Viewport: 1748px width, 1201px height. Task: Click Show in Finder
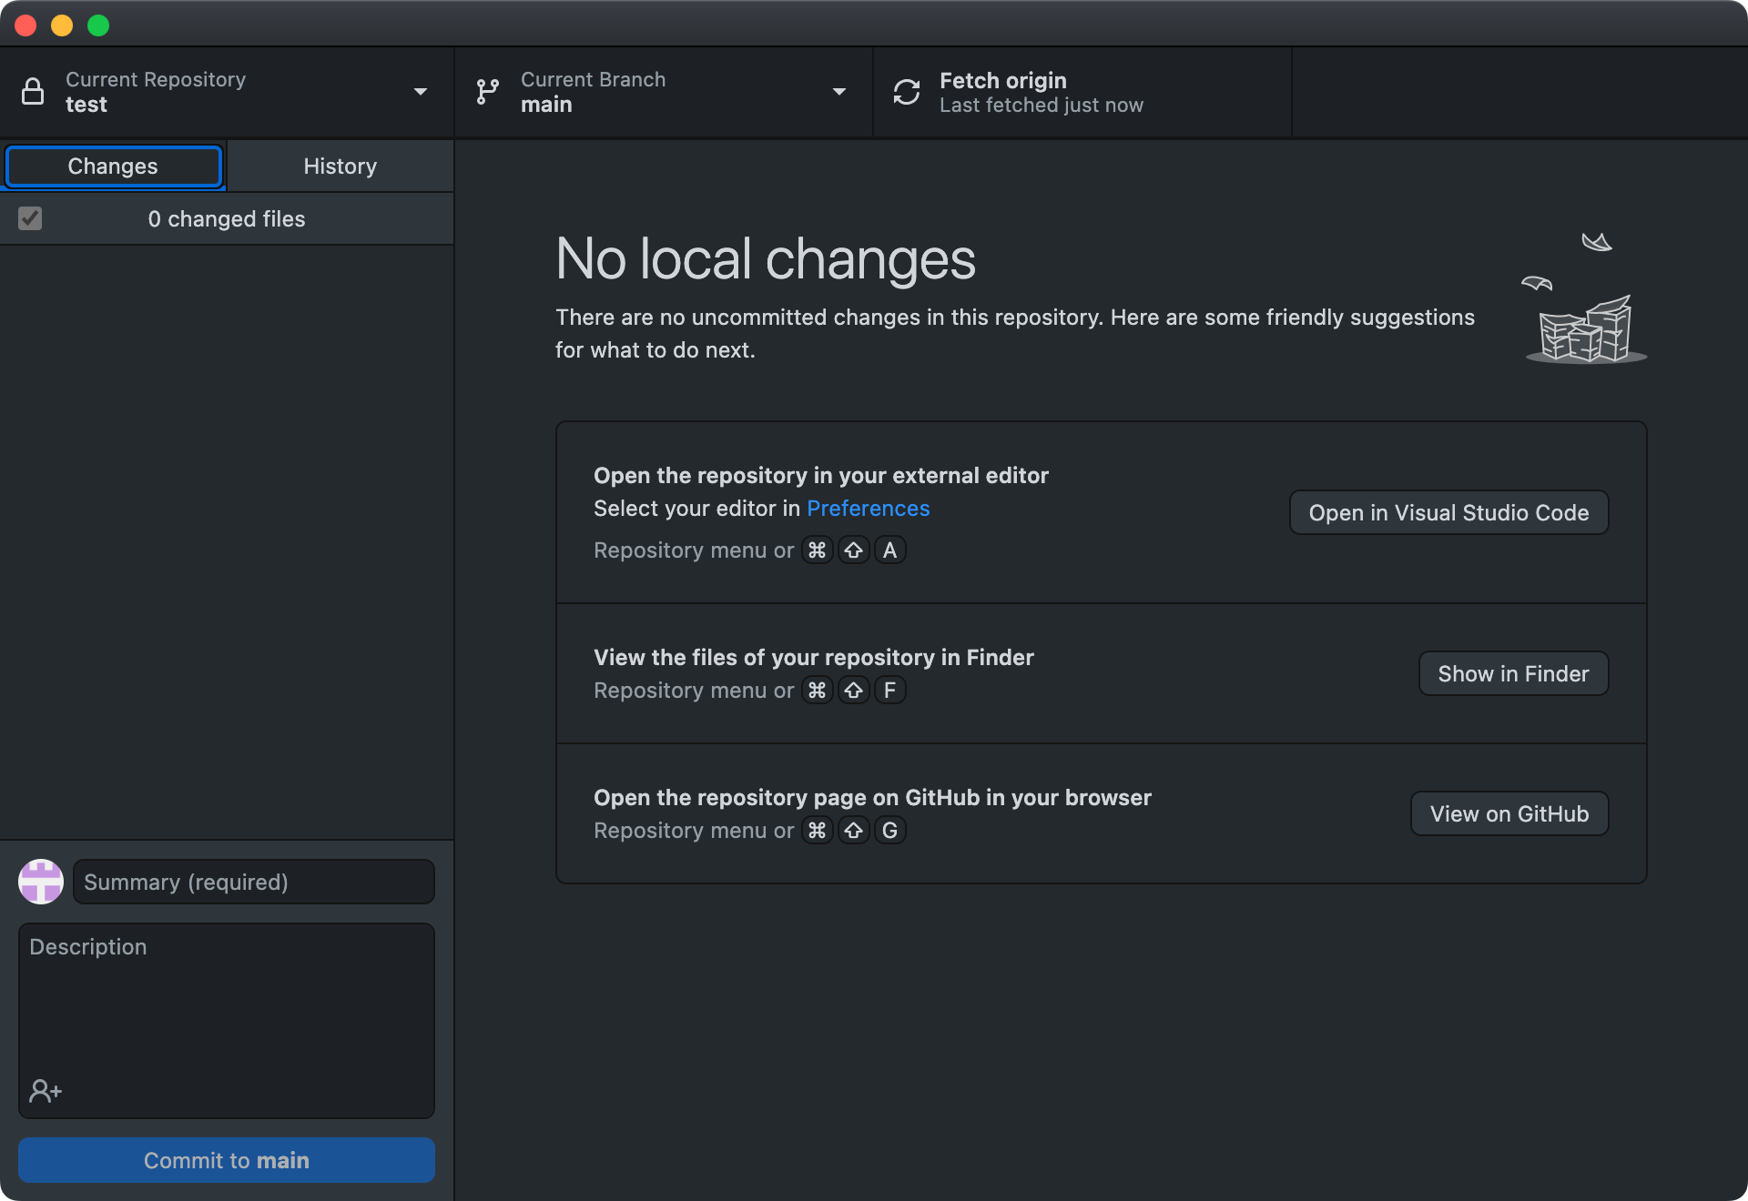[1512, 673]
